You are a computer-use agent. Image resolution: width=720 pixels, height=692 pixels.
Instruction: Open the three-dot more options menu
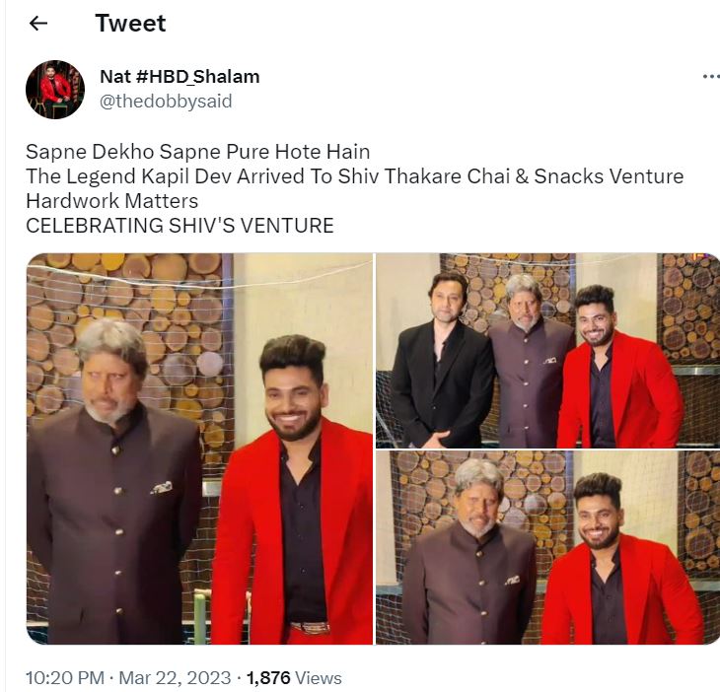(711, 77)
